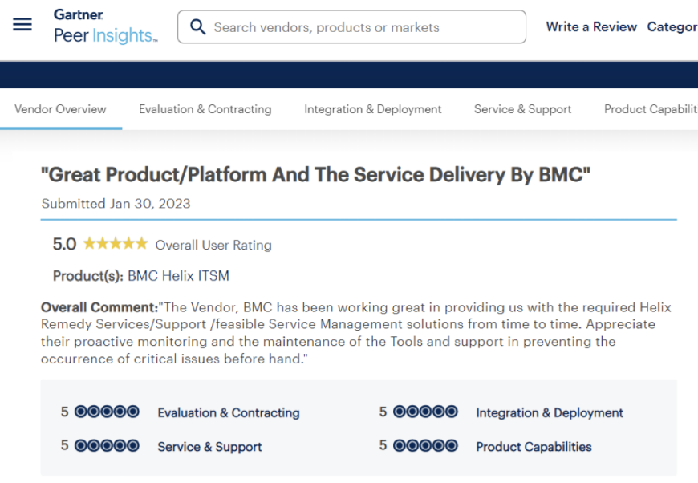This screenshot has width=698, height=483.
Task: Switch to Integration & Deployment tab
Action: [x=372, y=109]
